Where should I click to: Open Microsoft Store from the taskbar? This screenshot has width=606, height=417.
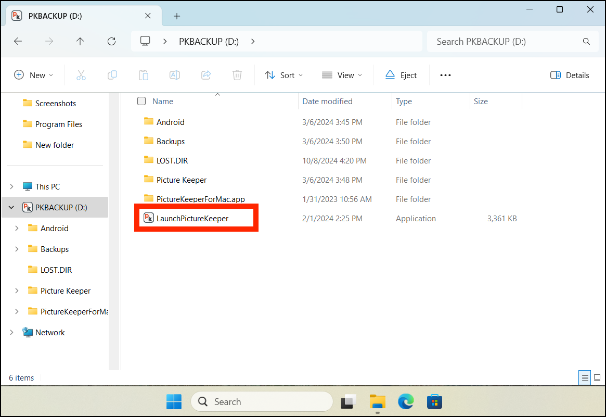[x=434, y=401]
